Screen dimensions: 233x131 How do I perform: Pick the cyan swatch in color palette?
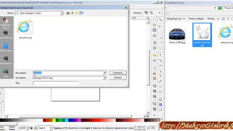[67, 120]
